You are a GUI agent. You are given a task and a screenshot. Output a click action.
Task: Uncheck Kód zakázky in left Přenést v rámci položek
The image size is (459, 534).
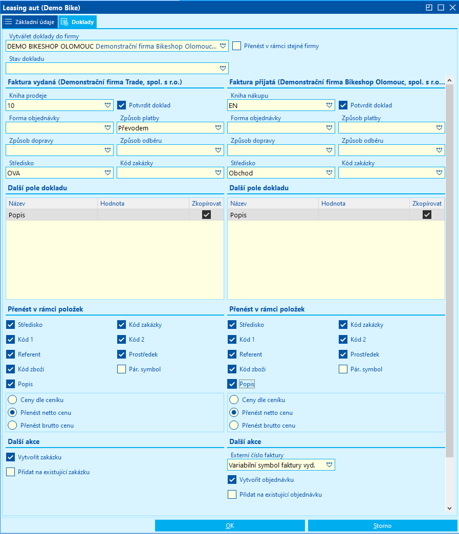[x=122, y=325]
